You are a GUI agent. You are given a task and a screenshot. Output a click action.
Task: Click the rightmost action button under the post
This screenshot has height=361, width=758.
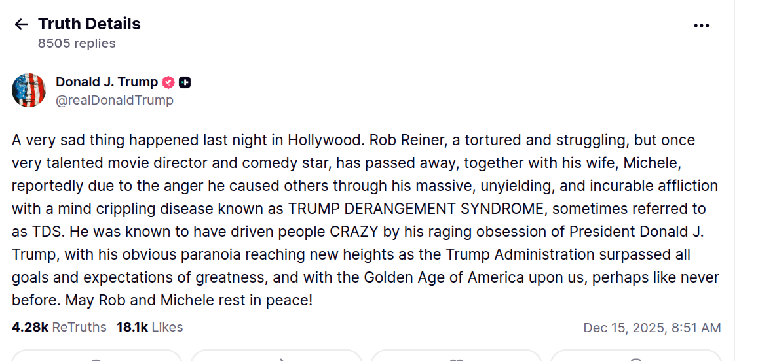coord(635,356)
